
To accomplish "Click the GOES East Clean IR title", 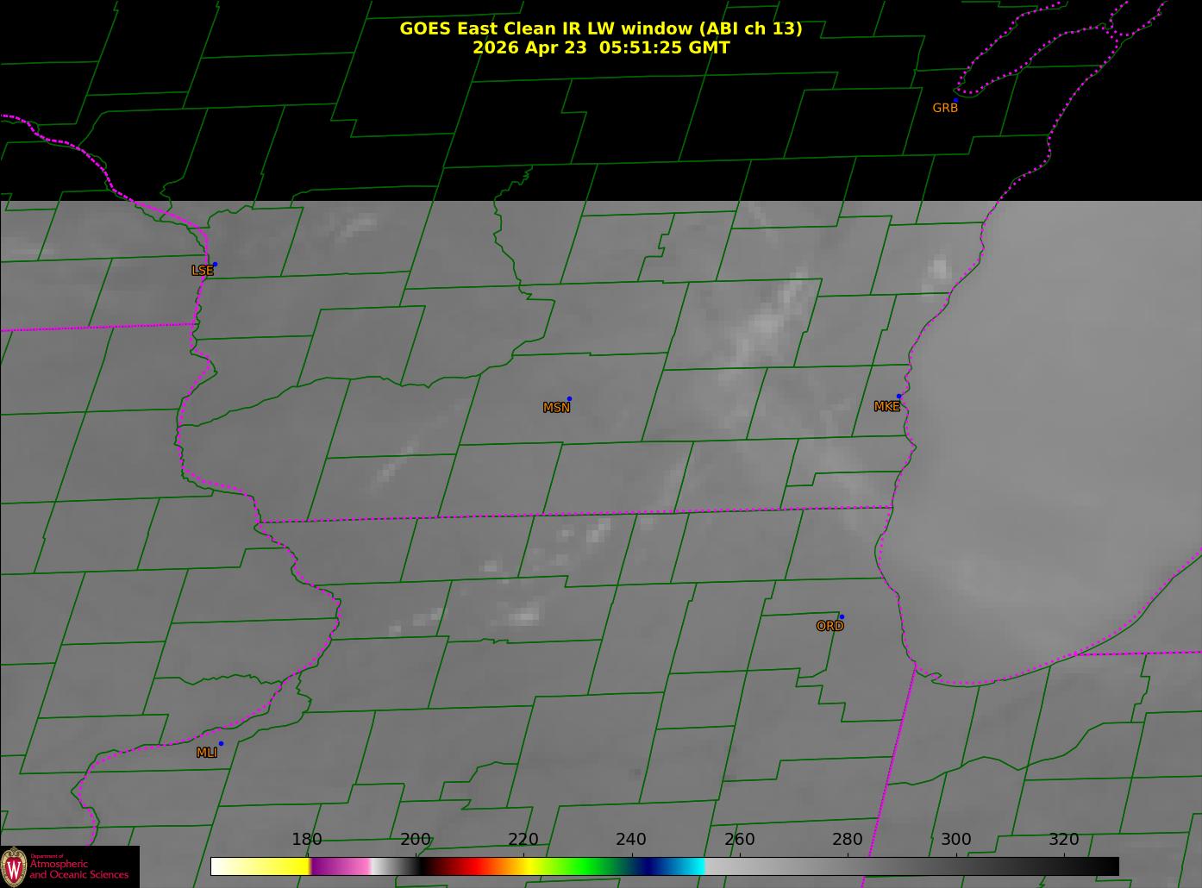I will pos(600,28).
